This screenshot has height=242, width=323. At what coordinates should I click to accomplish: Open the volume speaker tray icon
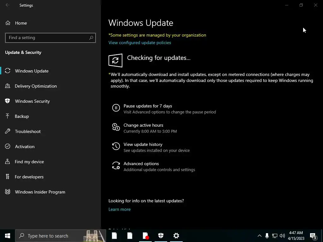point(282,236)
